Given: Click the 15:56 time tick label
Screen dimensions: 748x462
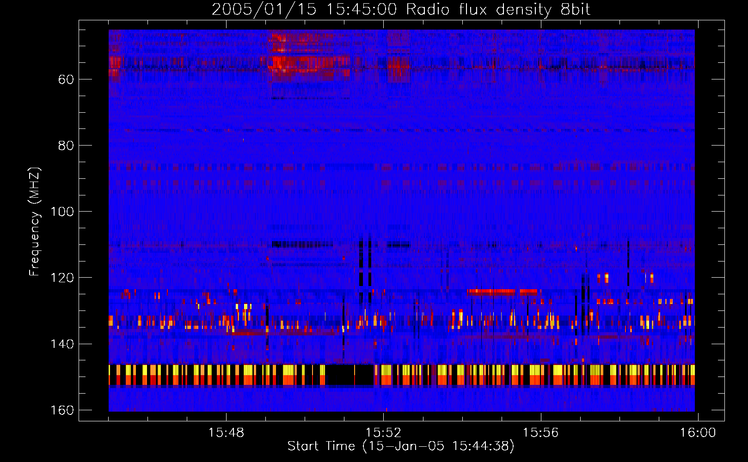Looking at the screenshot, I should point(540,432).
